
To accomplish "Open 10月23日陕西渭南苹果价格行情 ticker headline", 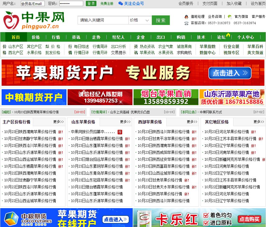I will (36, 112).
